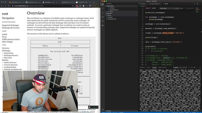
Task: Go to previous match in find widget
Action: (187, 8)
